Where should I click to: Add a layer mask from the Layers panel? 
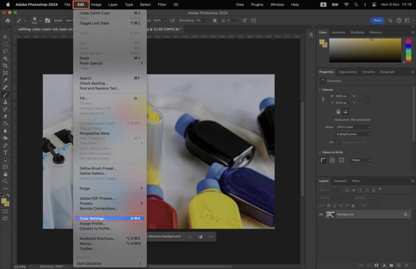click(x=376, y=265)
